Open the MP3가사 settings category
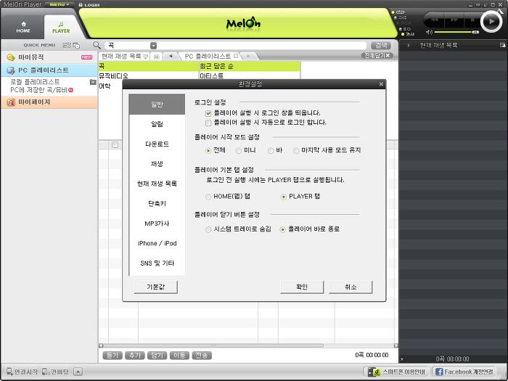 point(157,224)
